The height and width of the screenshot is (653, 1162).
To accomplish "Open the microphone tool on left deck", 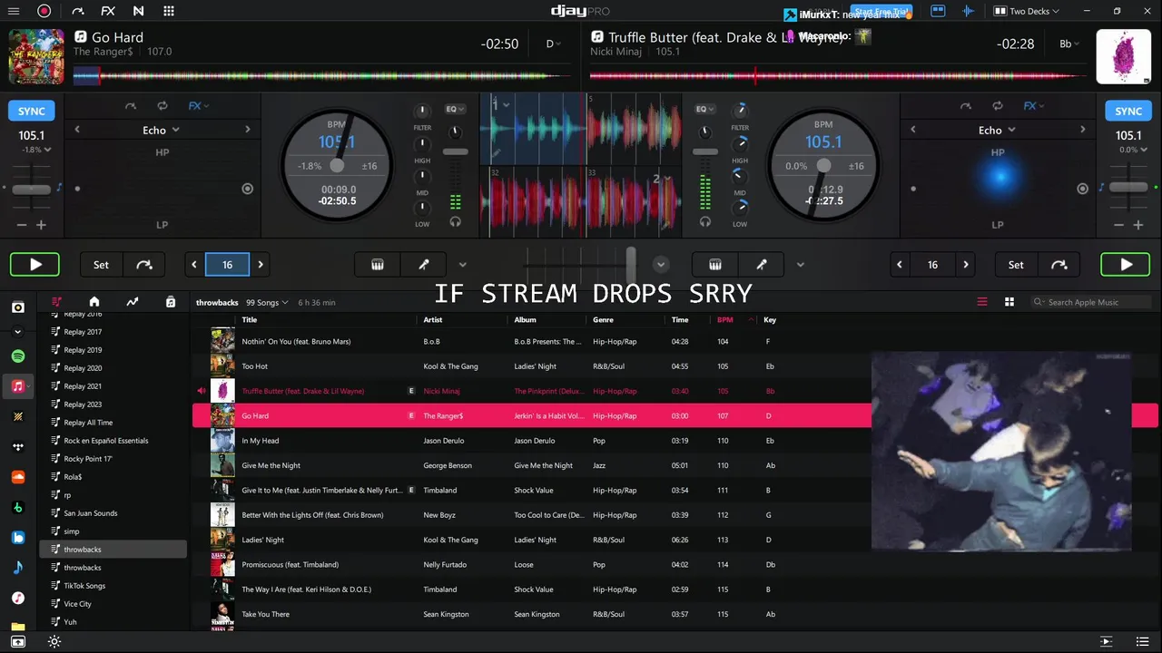I will click(423, 265).
